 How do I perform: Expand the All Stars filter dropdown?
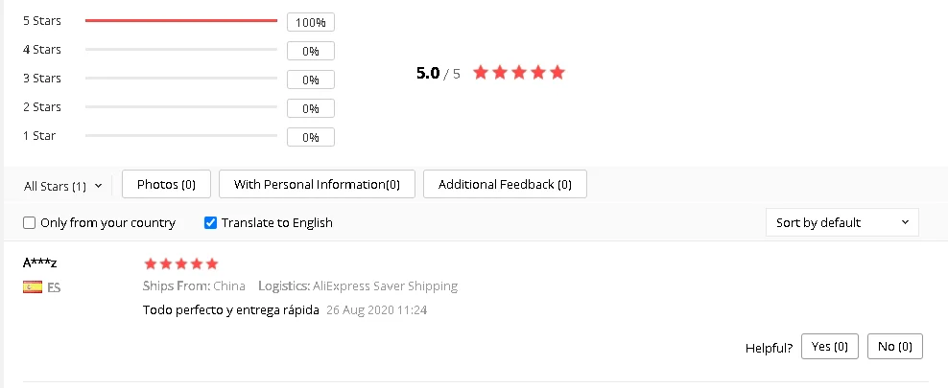62,186
